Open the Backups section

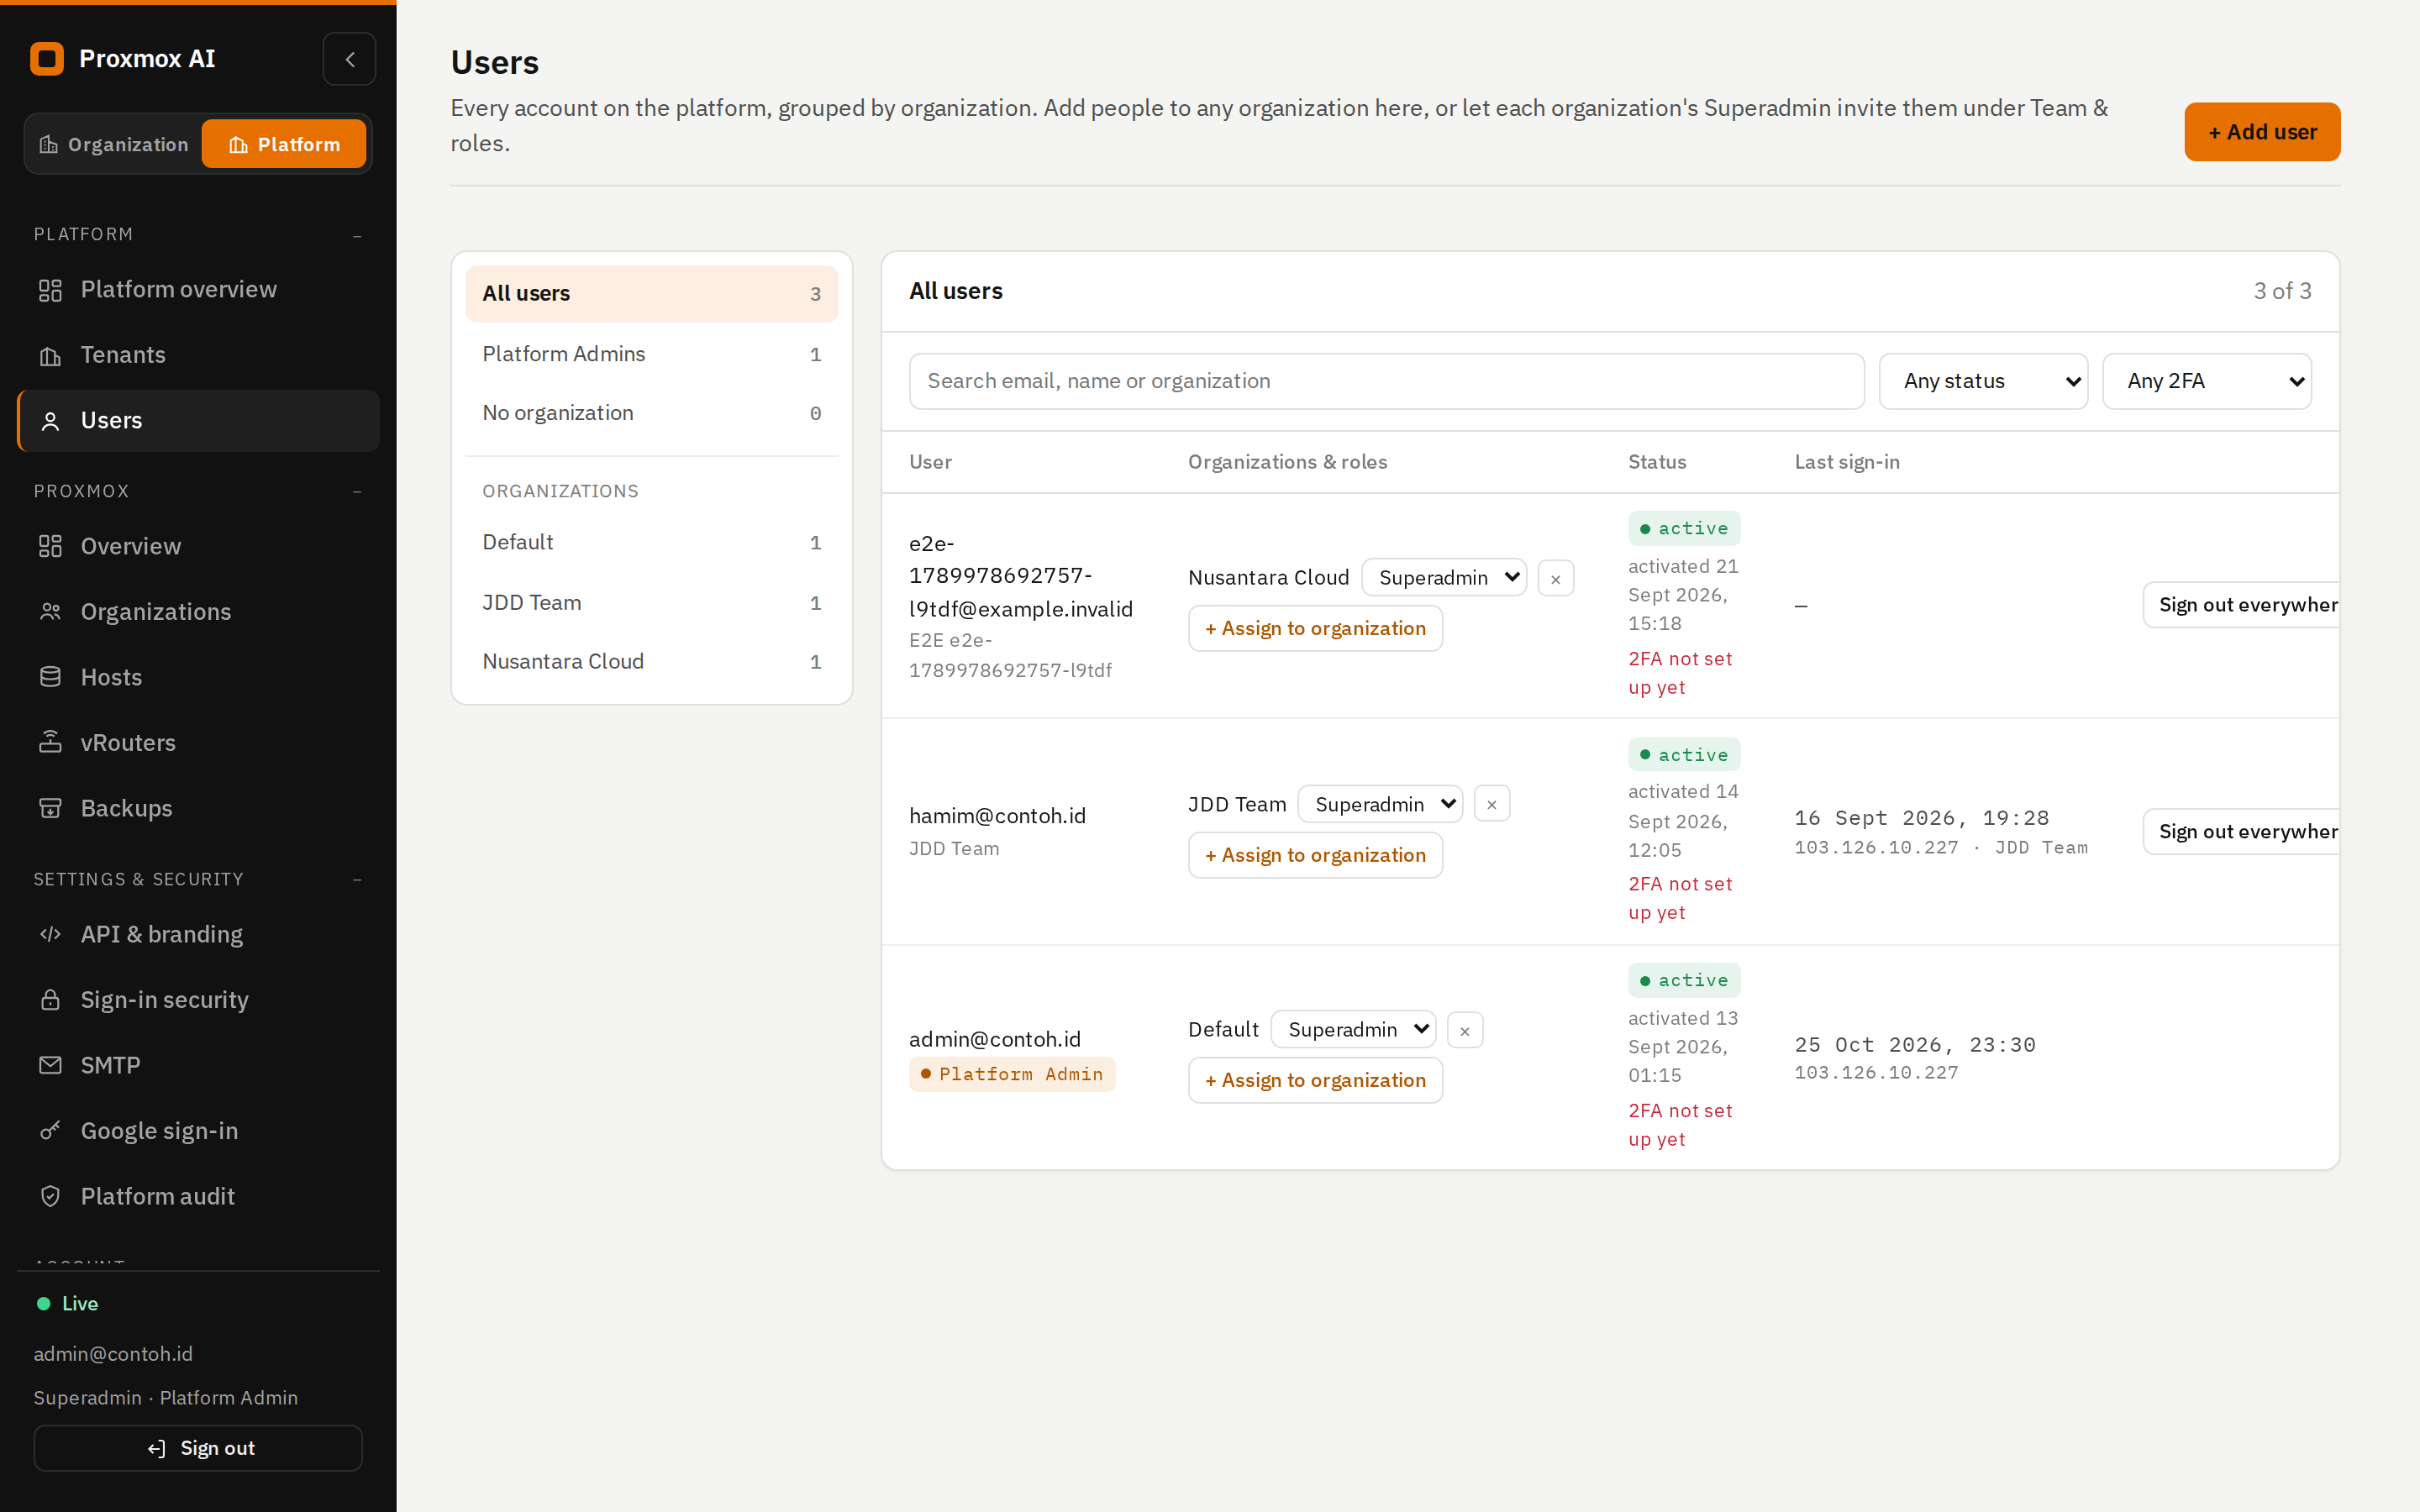(x=198, y=808)
